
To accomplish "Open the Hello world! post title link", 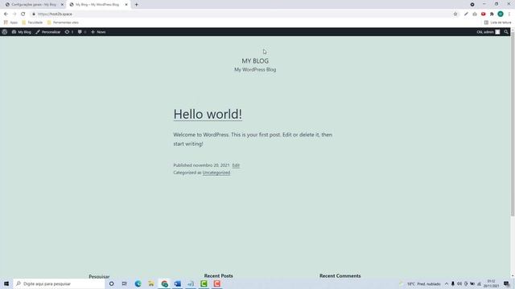I will 208,114.
